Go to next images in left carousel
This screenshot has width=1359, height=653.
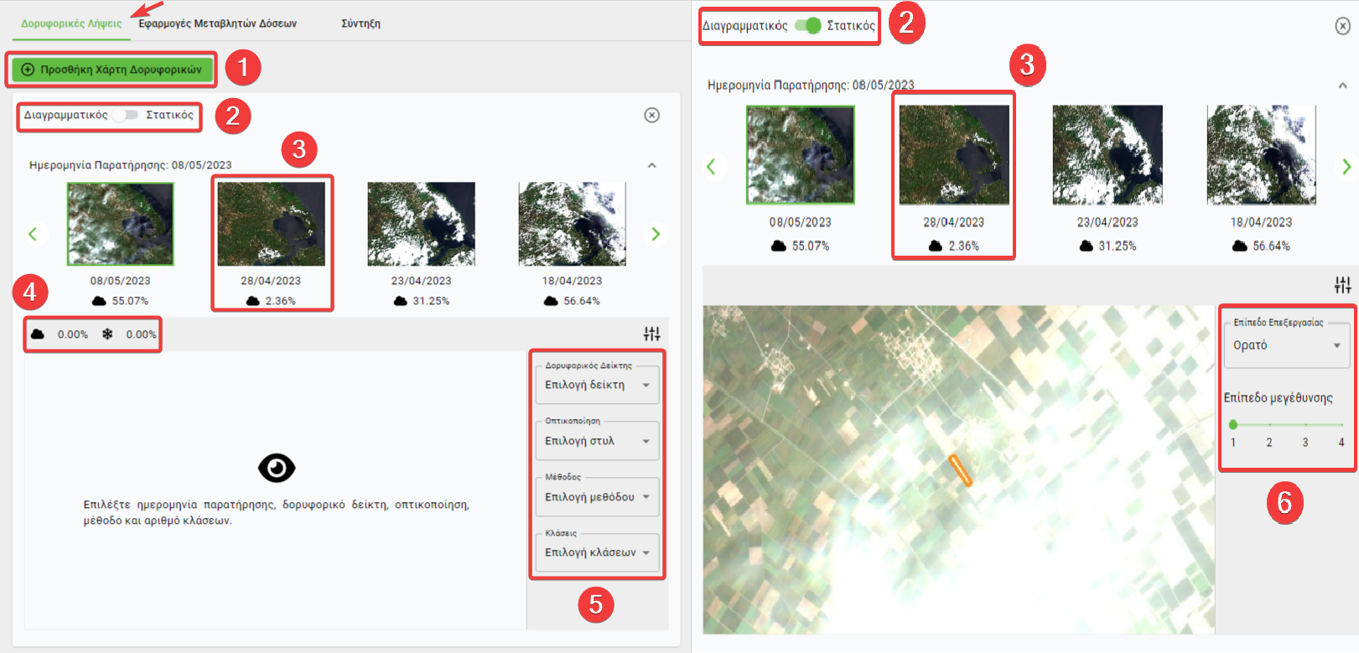[x=656, y=234]
